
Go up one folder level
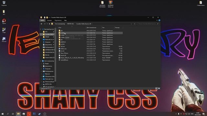coord(49,24)
